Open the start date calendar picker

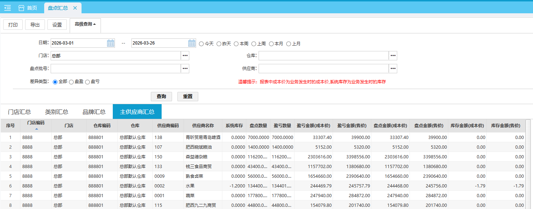[111, 43]
